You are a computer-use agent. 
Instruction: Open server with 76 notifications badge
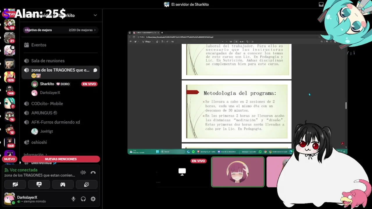(9, 116)
